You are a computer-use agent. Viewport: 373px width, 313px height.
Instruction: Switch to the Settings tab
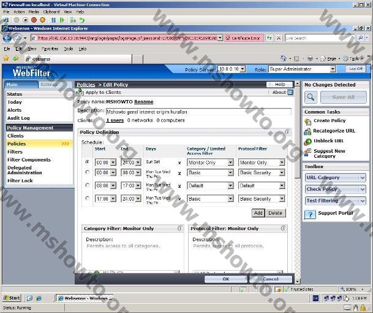(48, 85)
